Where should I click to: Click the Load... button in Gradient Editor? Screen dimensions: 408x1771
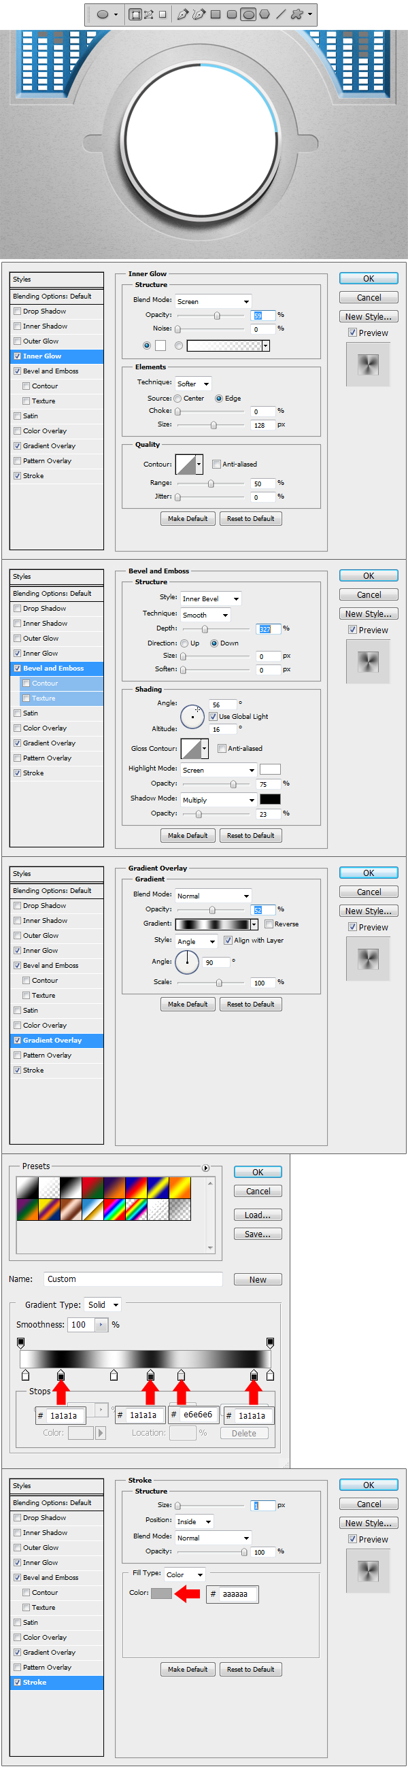click(258, 1215)
